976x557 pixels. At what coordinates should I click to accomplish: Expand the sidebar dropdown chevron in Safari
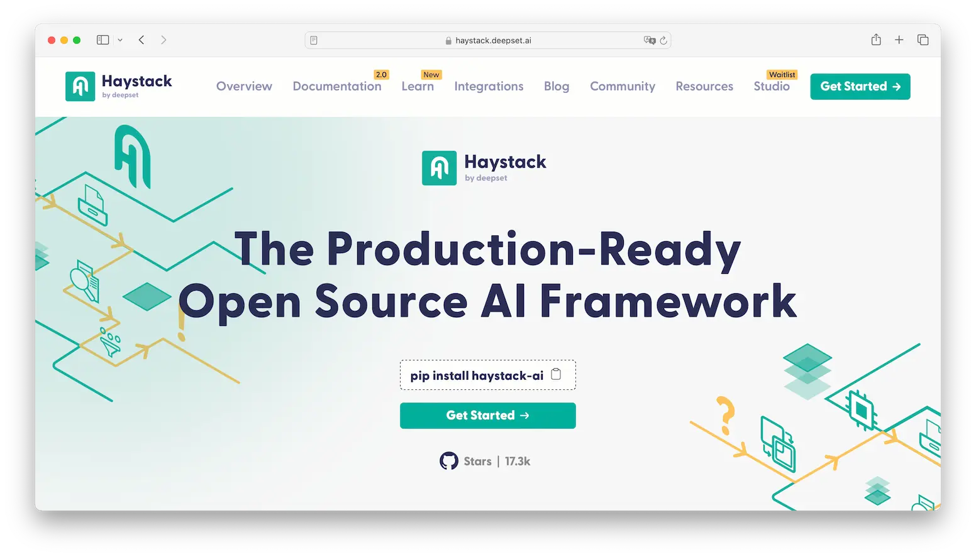coord(120,40)
